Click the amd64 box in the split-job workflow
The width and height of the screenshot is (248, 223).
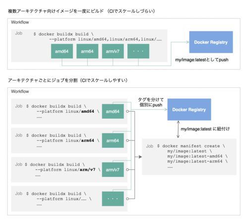click(x=113, y=111)
